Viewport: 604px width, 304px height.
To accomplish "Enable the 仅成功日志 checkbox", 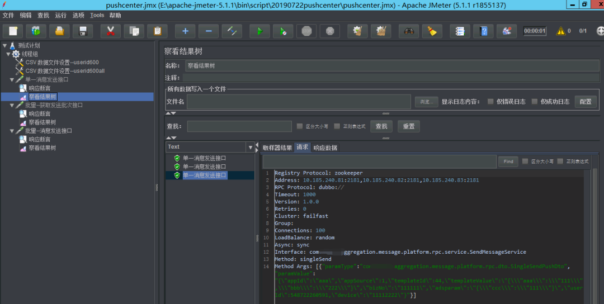I will click(535, 102).
